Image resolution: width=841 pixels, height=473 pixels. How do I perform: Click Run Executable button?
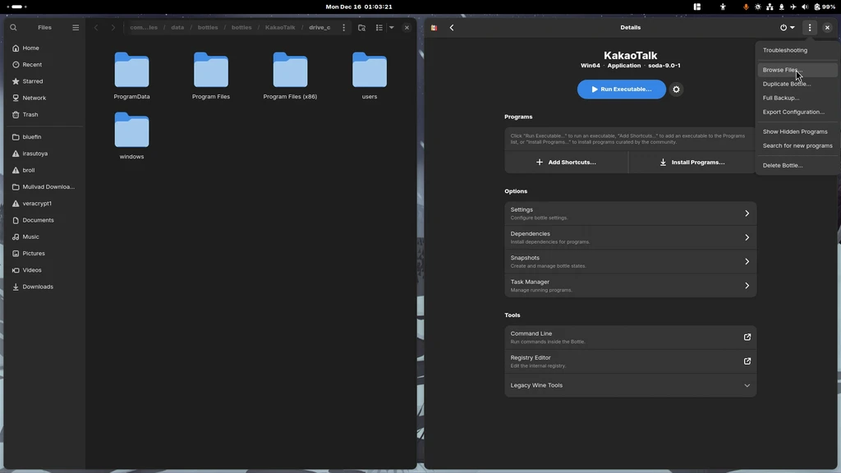click(622, 89)
